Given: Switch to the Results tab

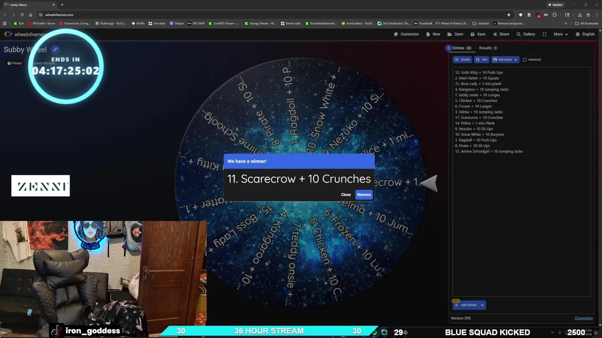Looking at the screenshot, I should coord(488,48).
